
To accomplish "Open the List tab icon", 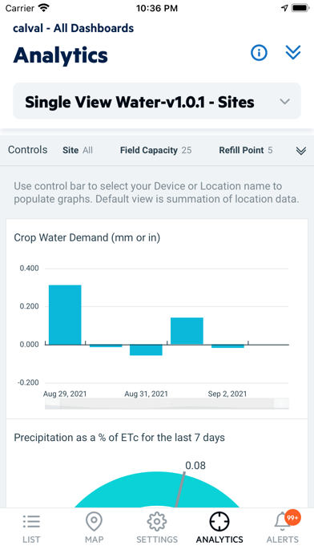I will click(x=31, y=521).
